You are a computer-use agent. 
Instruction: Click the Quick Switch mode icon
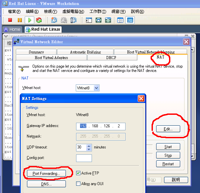[x=108, y=20]
